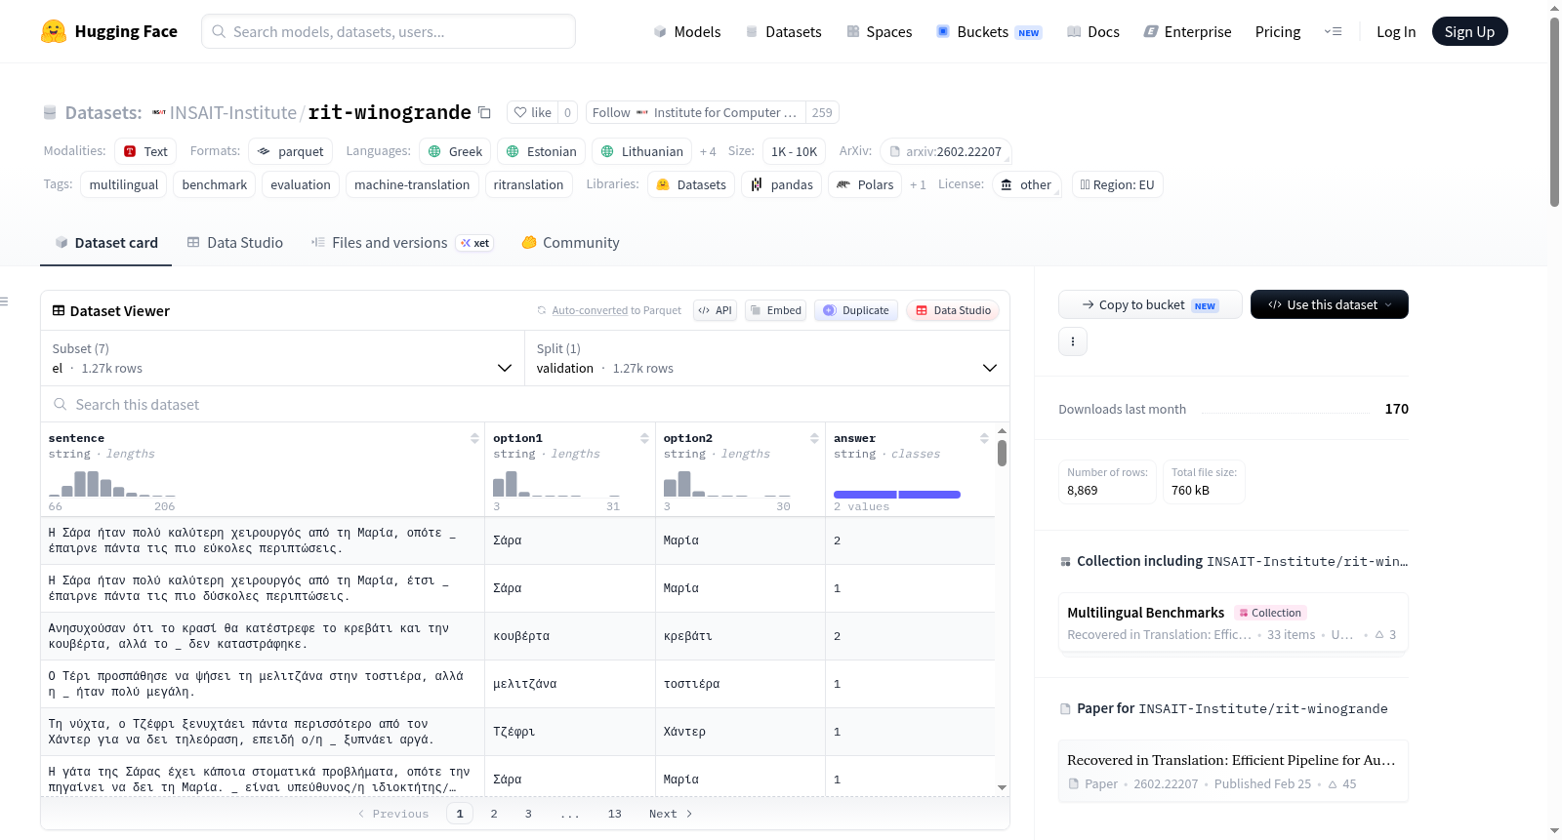Open the Recovered in Translation paper
Image resolution: width=1562 pixels, height=840 pixels.
click(1232, 771)
